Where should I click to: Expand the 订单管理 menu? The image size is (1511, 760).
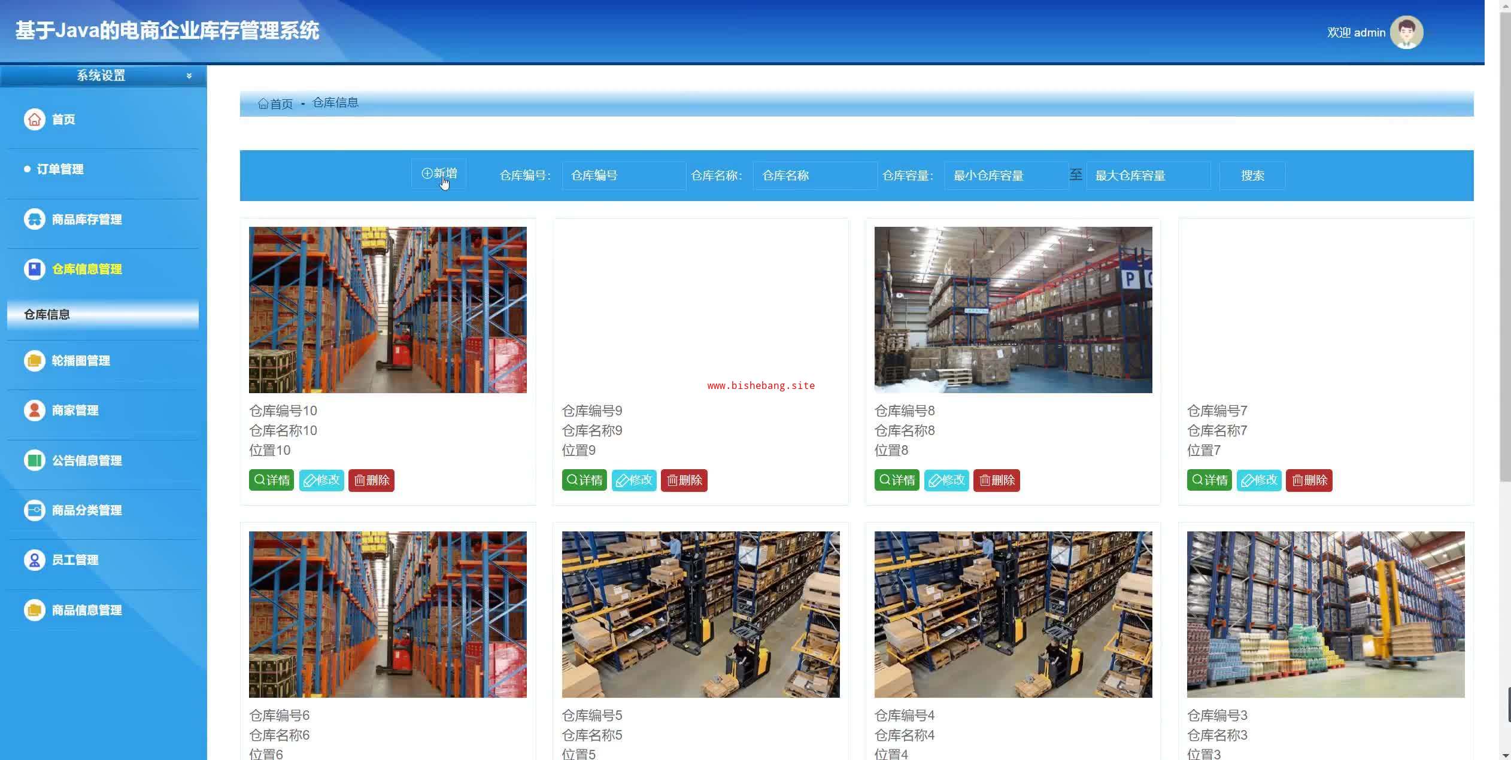pyautogui.click(x=60, y=169)
